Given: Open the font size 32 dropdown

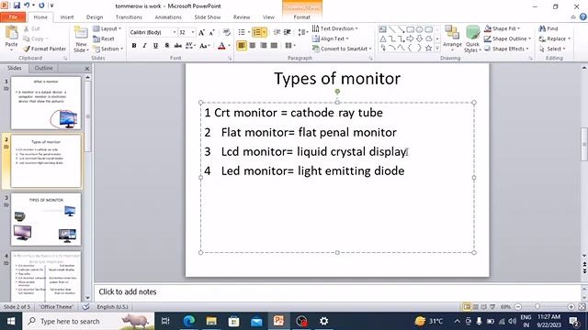Looking at the screenshot, I should [193, 33].
